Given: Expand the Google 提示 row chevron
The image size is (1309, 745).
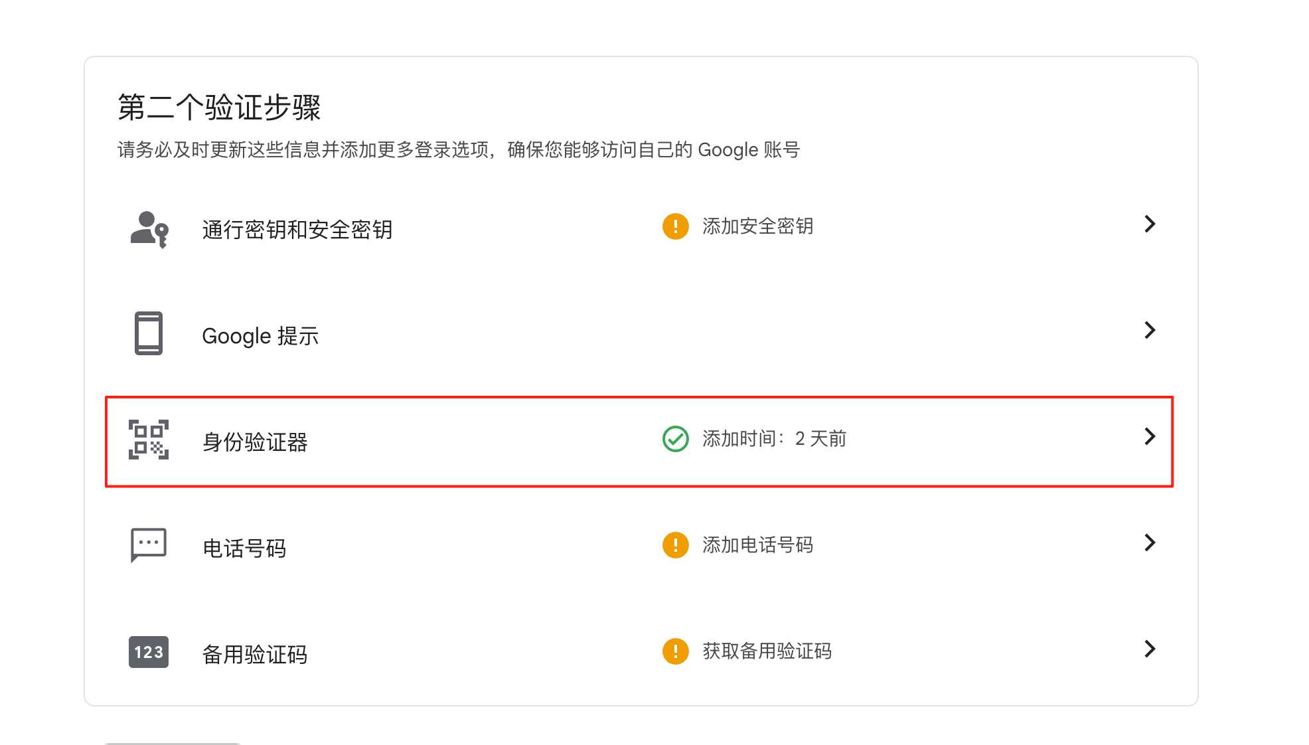Looking at the screenshot, I should point(1150,330).
